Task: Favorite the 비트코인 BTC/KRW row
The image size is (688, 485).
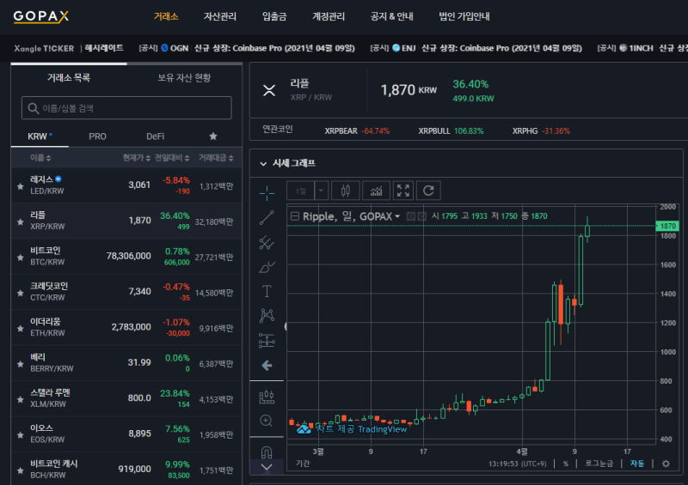Action: click(x=20, y=258)
